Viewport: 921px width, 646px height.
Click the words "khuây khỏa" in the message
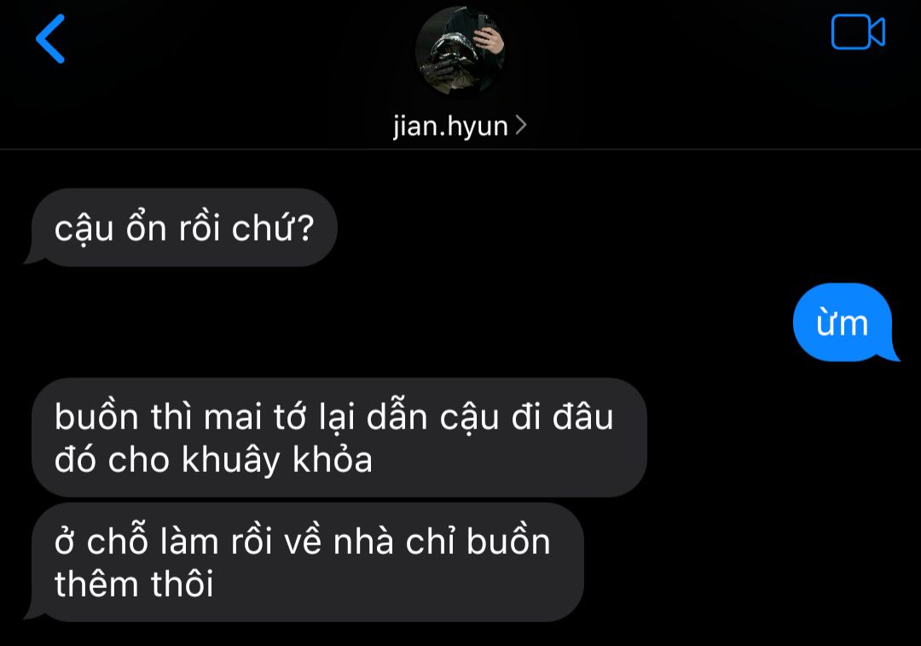point(276,459)
